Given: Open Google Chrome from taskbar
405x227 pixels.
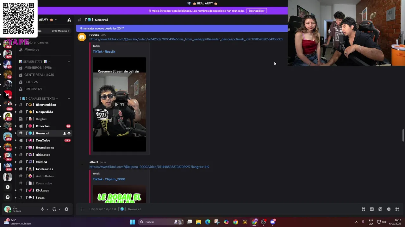Looking at the screenshot, I should coord(235,222).
